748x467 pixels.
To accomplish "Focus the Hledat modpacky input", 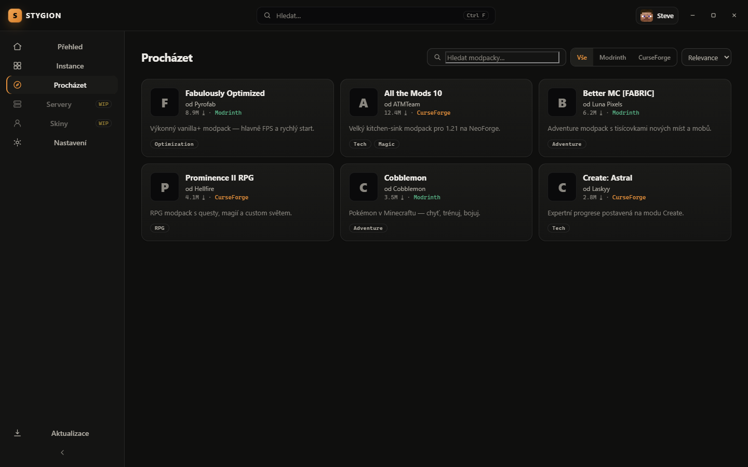I will coord(502,58).
